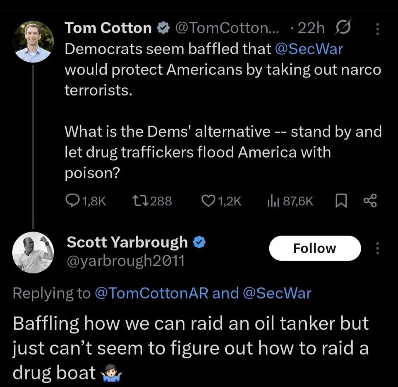Follow Scott Yarbrough

315,248
